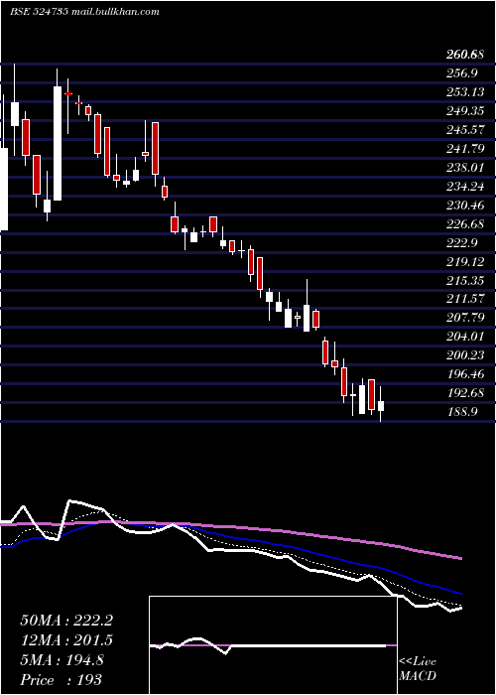Click the 207.79 price axis label

pos(465,318)
